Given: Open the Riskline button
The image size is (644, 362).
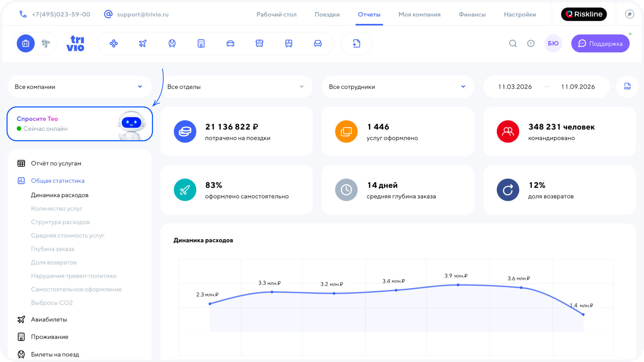Looking at the screenshot, I should 584,14.
